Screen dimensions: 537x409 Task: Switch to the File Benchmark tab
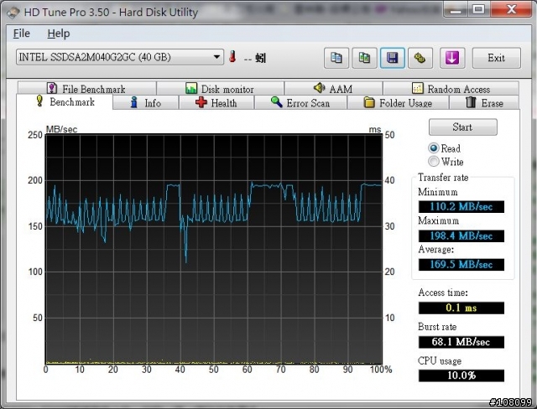[x=86, y=89]
